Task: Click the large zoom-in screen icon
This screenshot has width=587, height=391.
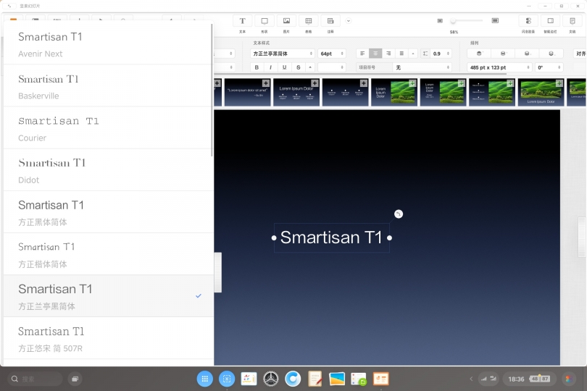Action: pyautogui.click(x=495, y=20)
